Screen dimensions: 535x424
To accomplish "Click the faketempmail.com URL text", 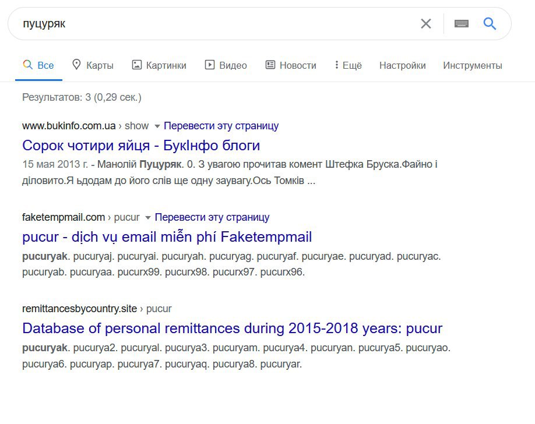I will 64,217.
